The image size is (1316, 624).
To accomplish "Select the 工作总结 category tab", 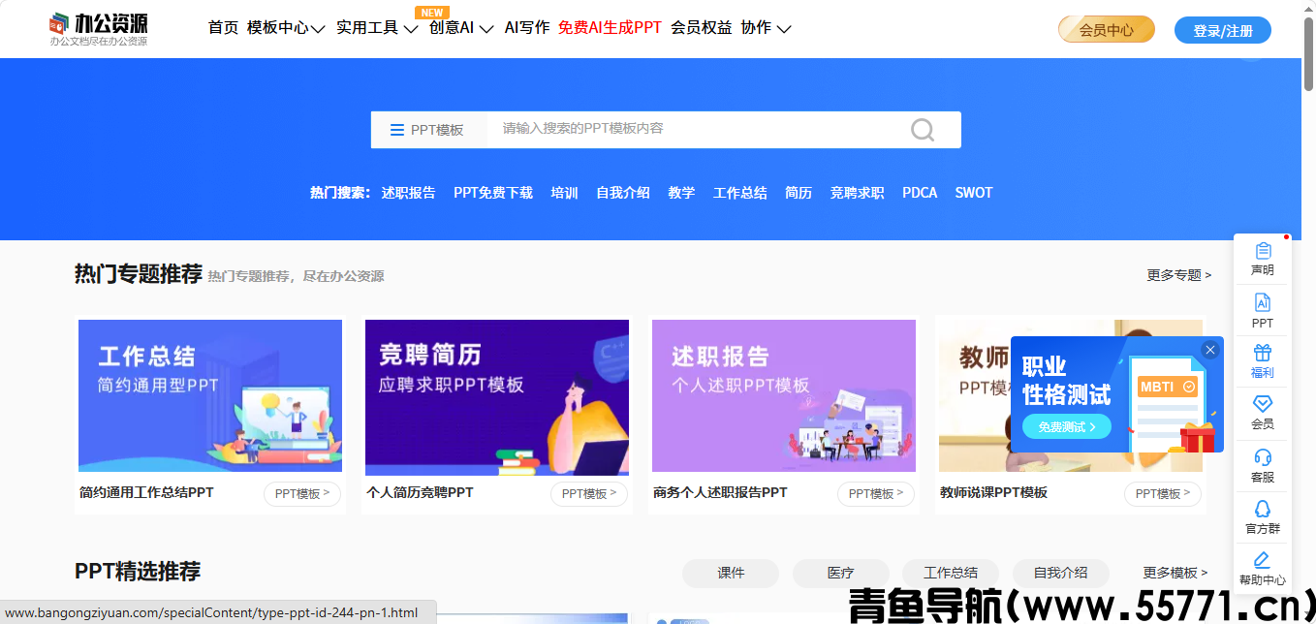I will click(951, 573).
